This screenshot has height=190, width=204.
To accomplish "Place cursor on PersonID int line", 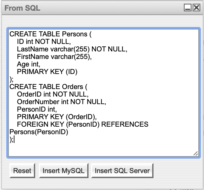I will [37, 109].
